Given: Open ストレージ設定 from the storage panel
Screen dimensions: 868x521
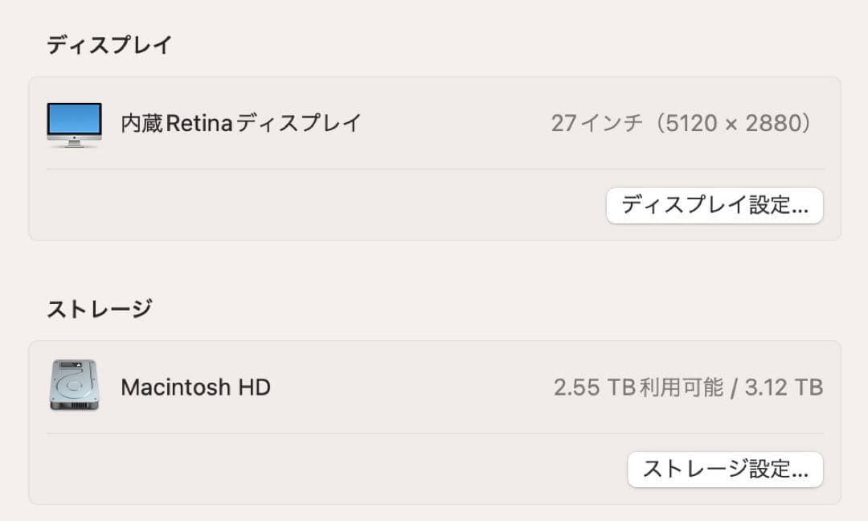Looking at the screenshot, I should 724,470.
